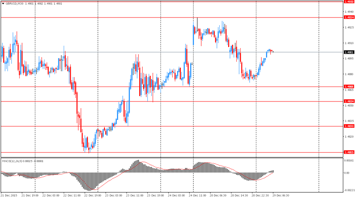Click the OHLC values 1.4901 1.4902 in the header
The height and width of the screenshot is (199, 356).
point(34,4)
